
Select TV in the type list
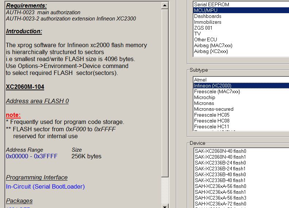coord(241,34)
